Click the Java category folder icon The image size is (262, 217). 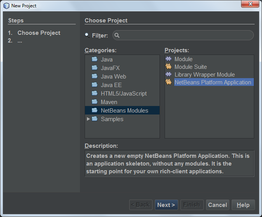pyautogui.click(x=94, y=60)
